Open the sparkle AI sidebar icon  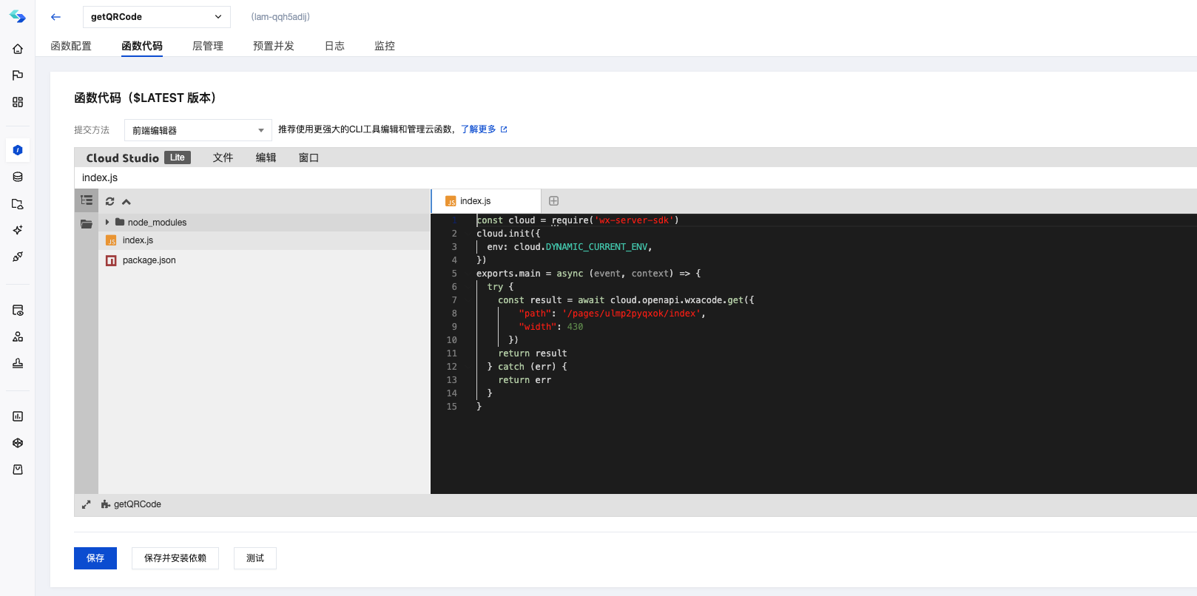18,230
